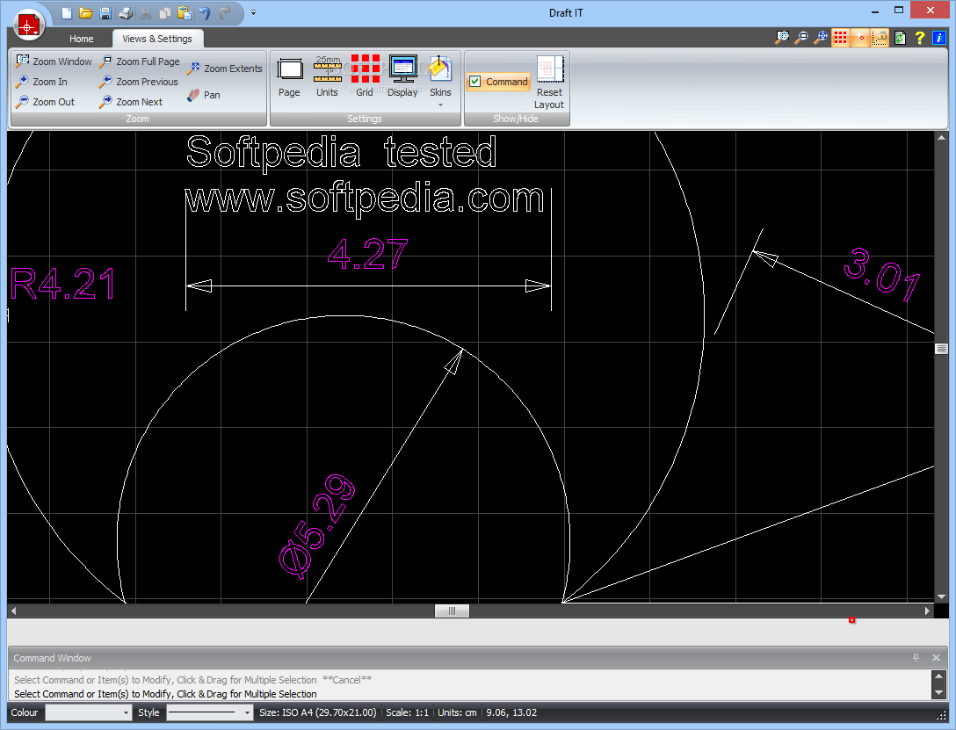
Task: Go forward with Zoom Next
Action: click(131, 102)
